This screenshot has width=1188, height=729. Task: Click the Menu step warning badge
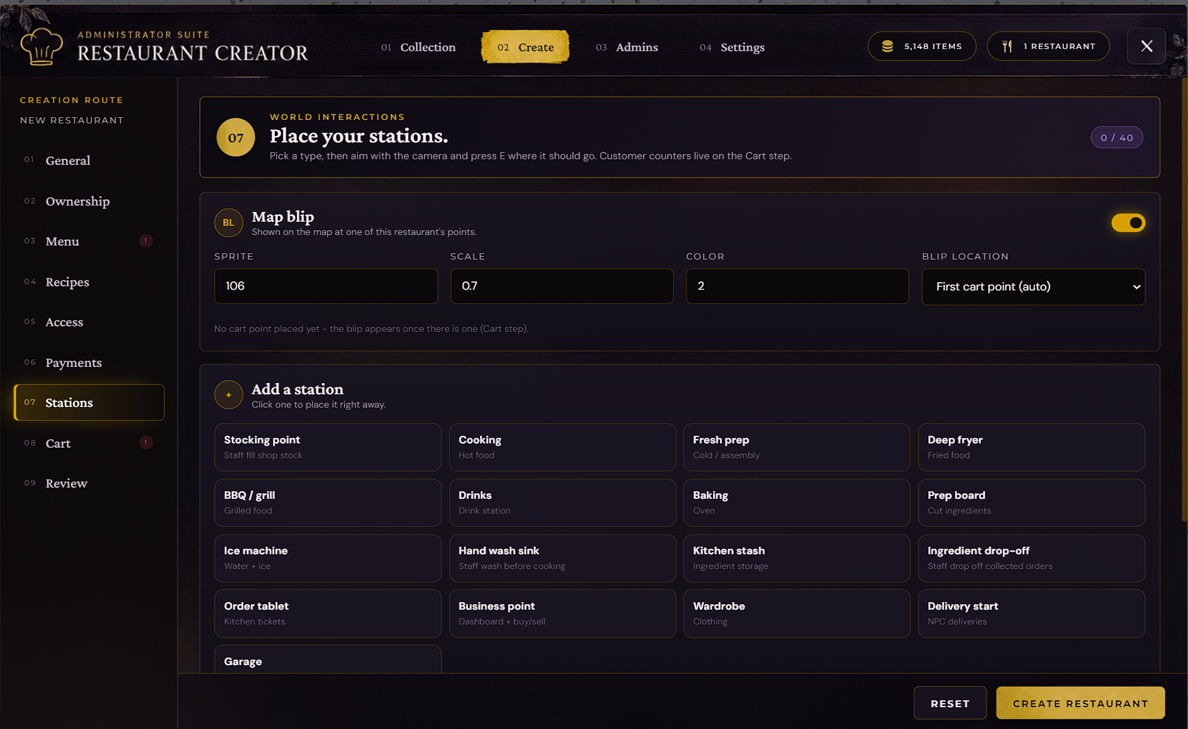pyautogui.click(x=146, y=241)
